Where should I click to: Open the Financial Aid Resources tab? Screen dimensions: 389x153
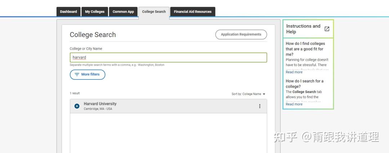click(193, 11)
